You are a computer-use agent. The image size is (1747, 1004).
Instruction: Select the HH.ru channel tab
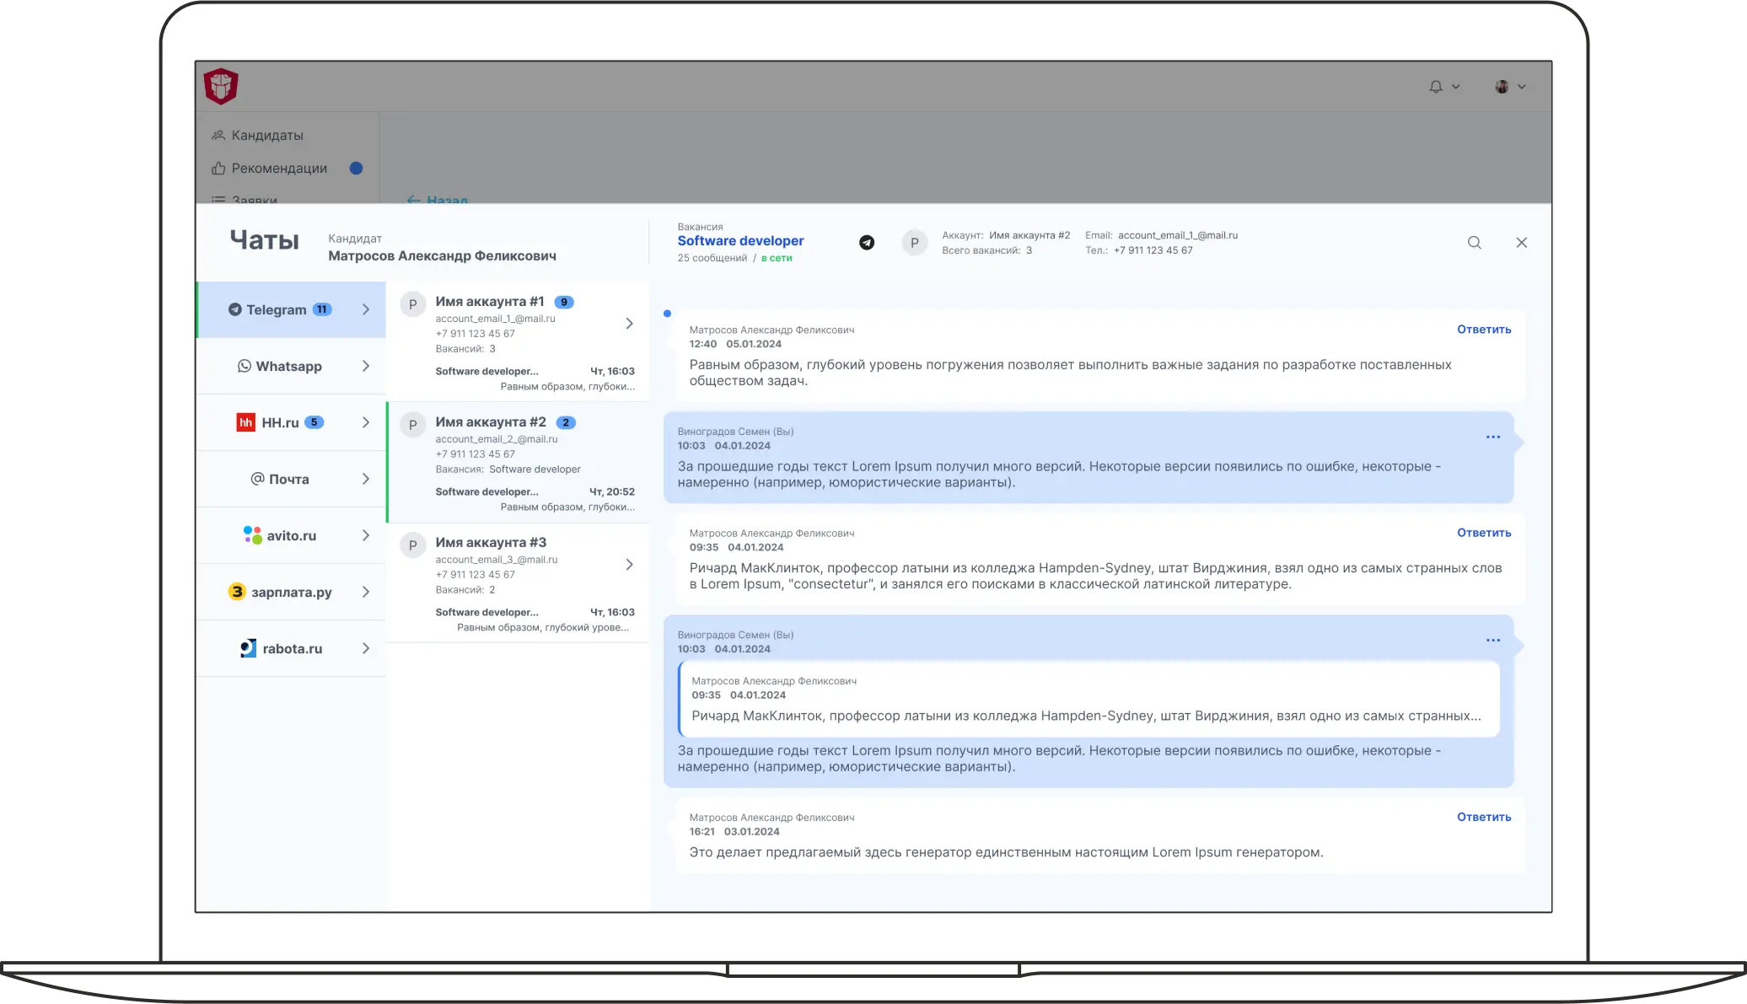[x=280, y=423]
